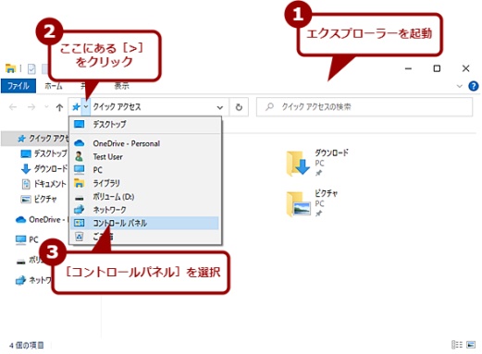
Task: Click the recycle bin icon in dropdown list
Action: tap(80, 237)
